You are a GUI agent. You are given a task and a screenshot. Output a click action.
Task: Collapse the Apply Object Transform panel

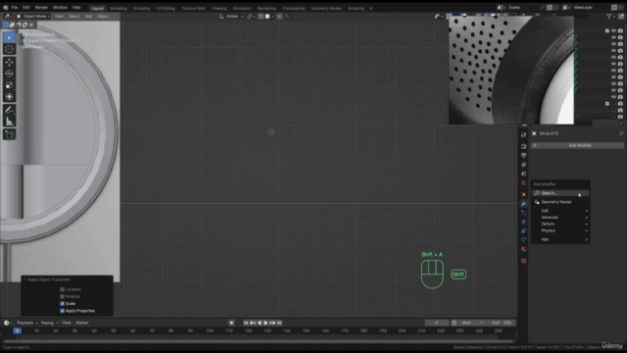coord(25,279)
